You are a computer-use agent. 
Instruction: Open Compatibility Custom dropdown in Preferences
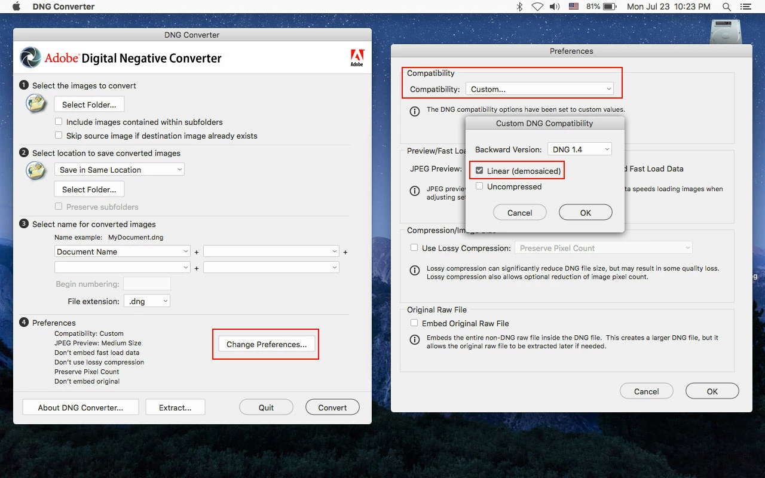point(540,89)
